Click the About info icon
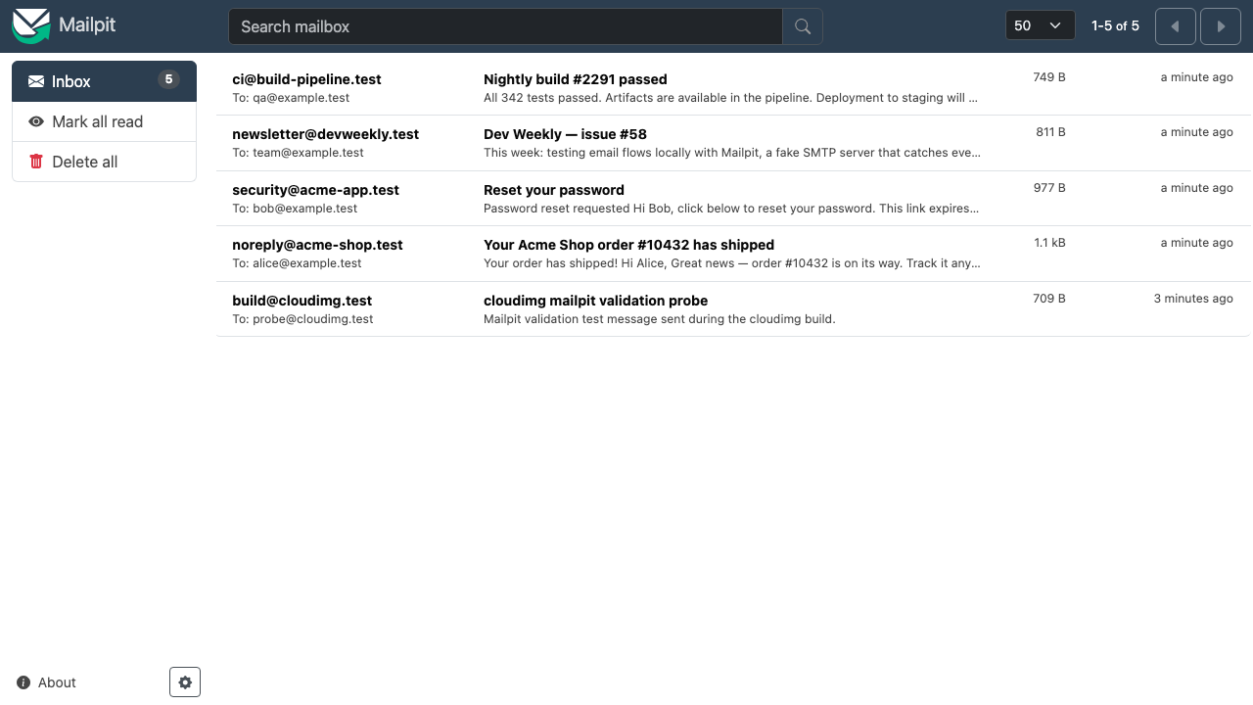The width and height of the screenshot is (1253, 705). pos(23,682)
